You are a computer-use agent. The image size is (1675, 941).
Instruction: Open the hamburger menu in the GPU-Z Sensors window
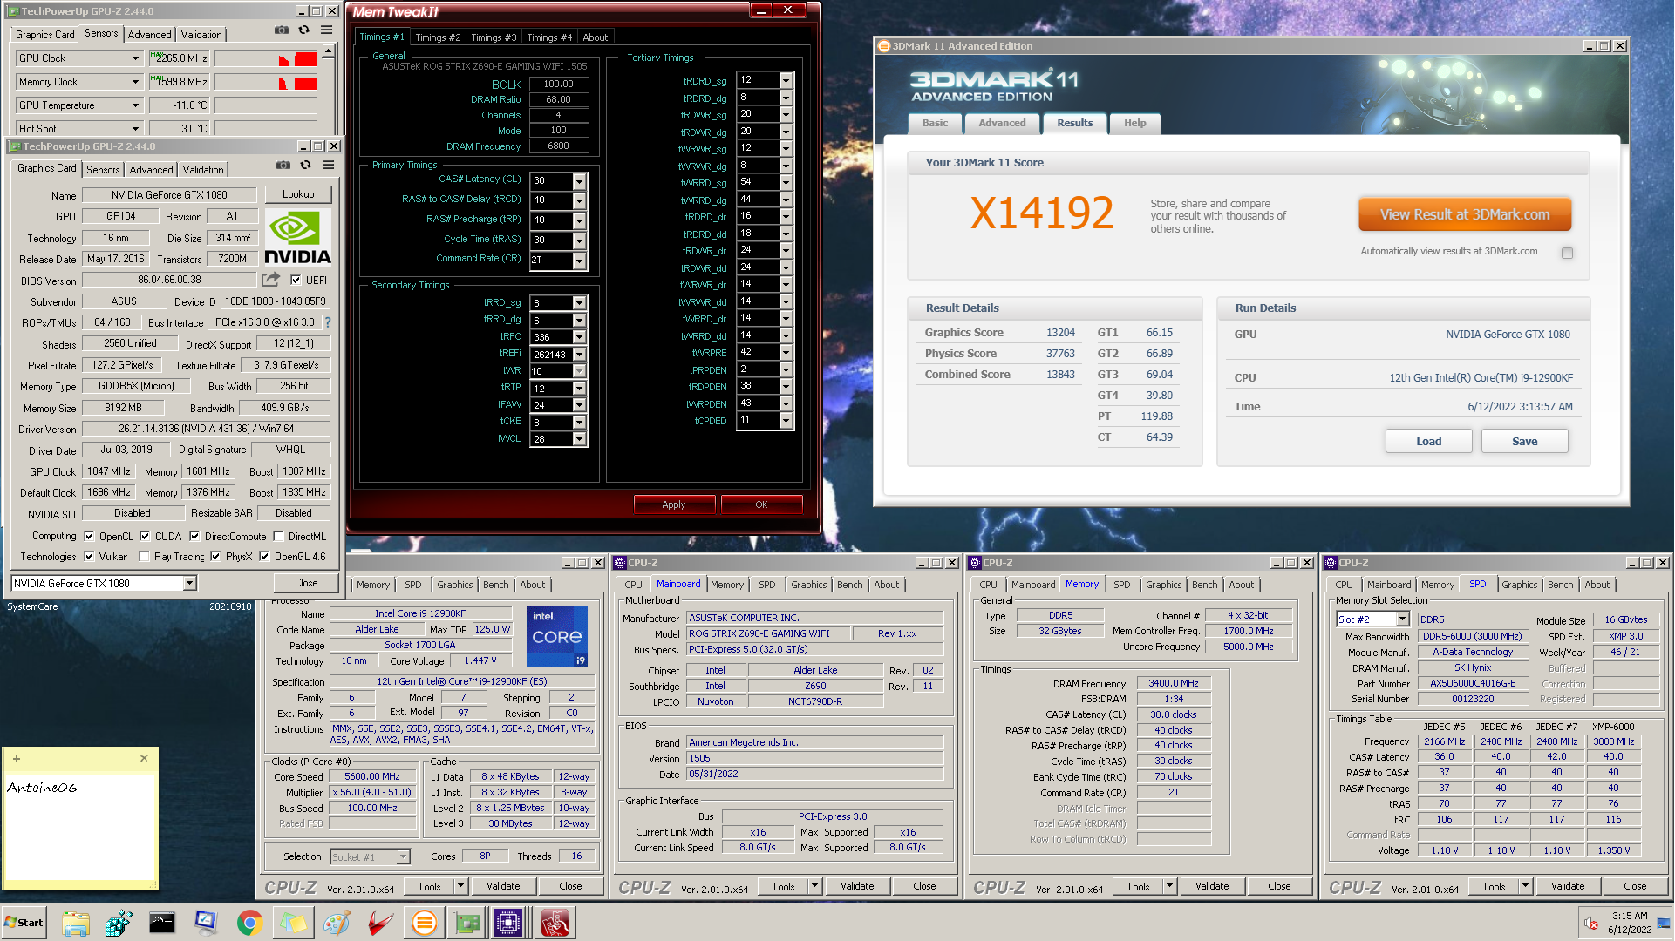pos(326,30)
